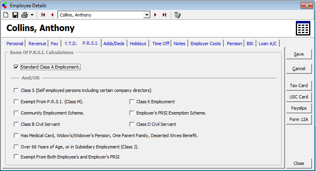Go to next employee record

click(x=155, y=15)
